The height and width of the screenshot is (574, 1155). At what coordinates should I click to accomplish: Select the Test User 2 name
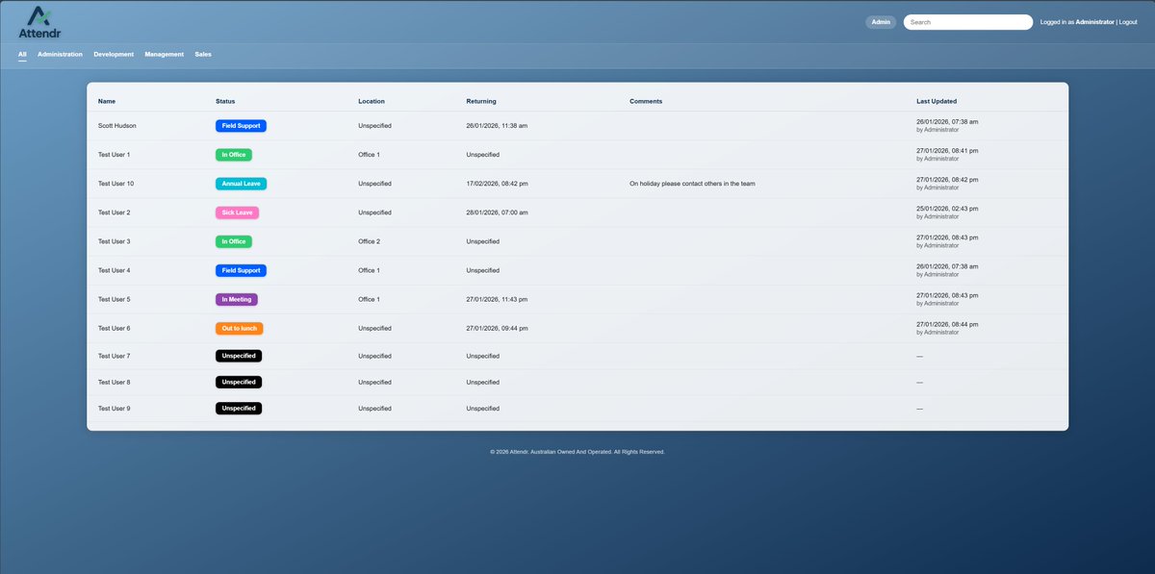(x=115, y=212)
